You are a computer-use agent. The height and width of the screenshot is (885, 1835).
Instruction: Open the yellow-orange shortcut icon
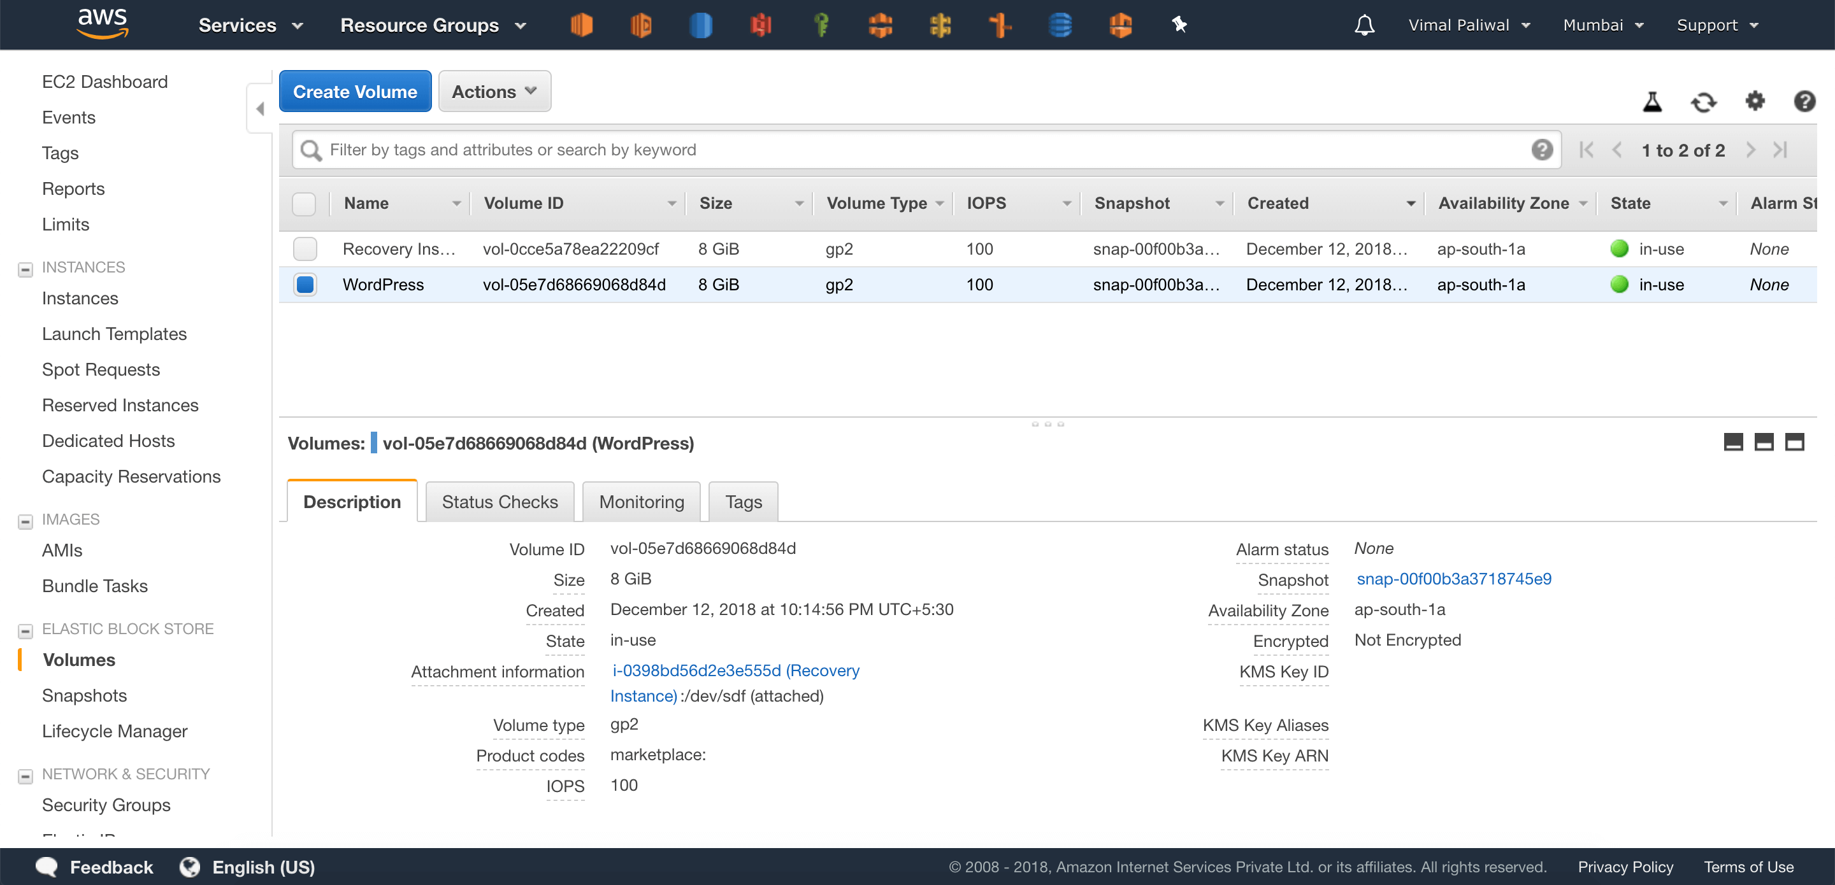940,25
